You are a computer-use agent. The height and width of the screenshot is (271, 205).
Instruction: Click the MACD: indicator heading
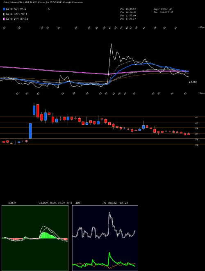click(12, 203)
